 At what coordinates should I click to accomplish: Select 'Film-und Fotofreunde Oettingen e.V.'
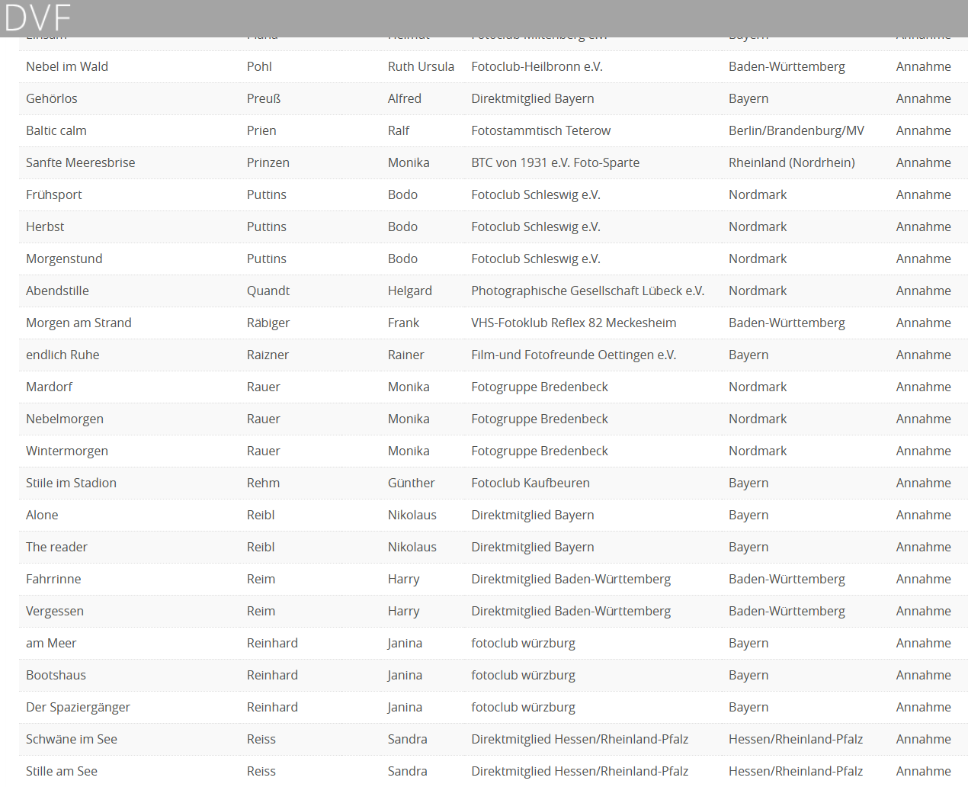[574, 355]
